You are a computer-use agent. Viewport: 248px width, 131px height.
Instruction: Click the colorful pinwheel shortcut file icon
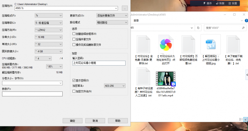coord(167,45)
